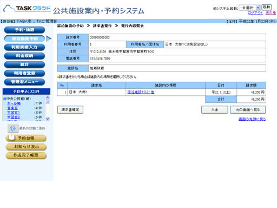The image size is (277, 208).
Task: Open the 管理者メニュー sidebar item
Action: tap(24, 82)
